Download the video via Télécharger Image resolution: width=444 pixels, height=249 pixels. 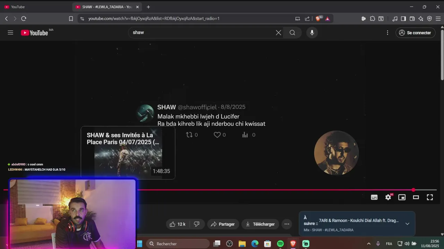coord(260,224)
